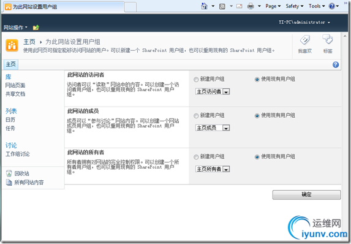
Task: Click the 主页 breadcrumb link
Action: point(29,42)
